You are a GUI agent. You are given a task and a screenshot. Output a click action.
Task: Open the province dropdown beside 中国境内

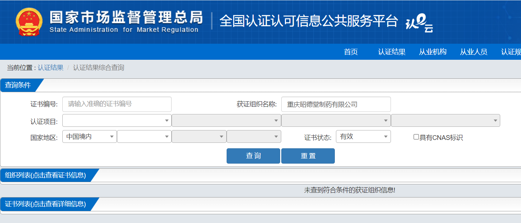click(x=144, y=137)
